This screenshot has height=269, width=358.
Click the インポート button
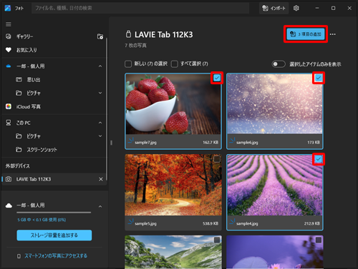(274, 8)
